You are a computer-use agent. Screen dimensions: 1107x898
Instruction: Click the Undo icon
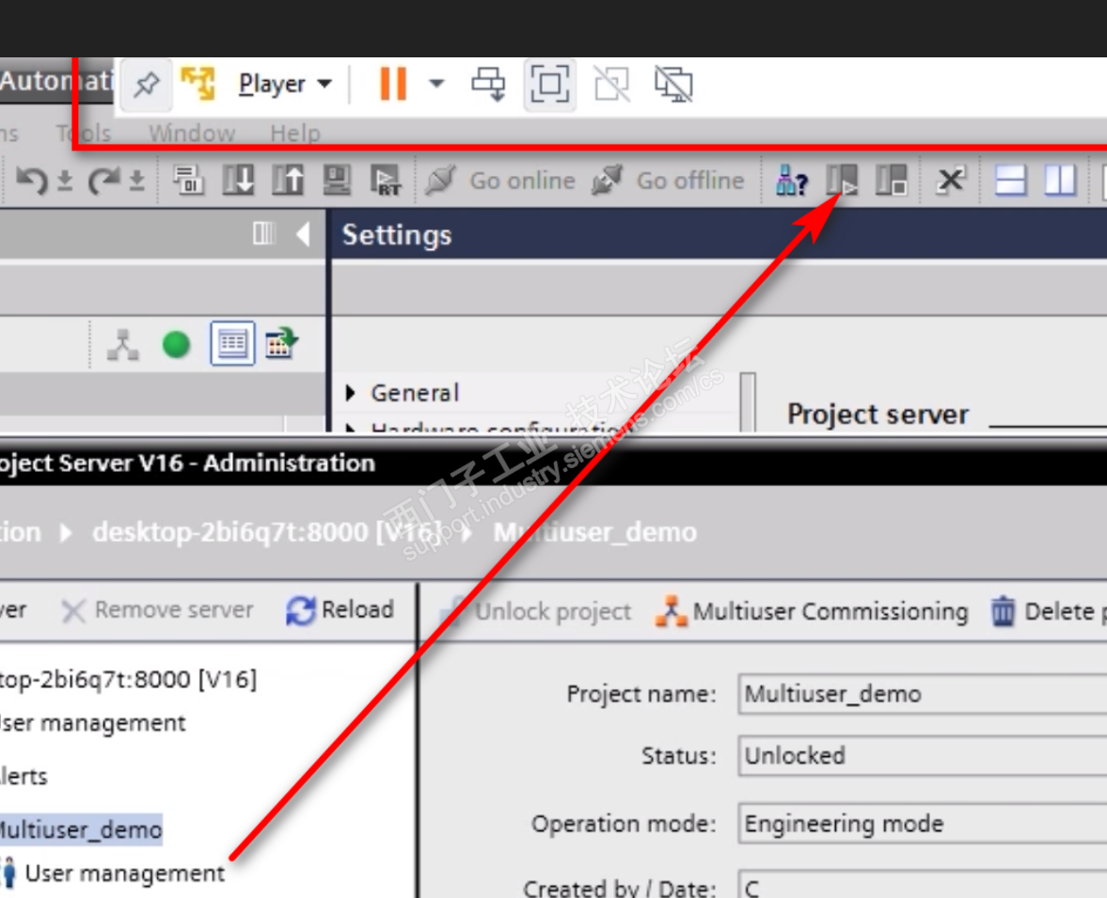(x=32, y=181)
